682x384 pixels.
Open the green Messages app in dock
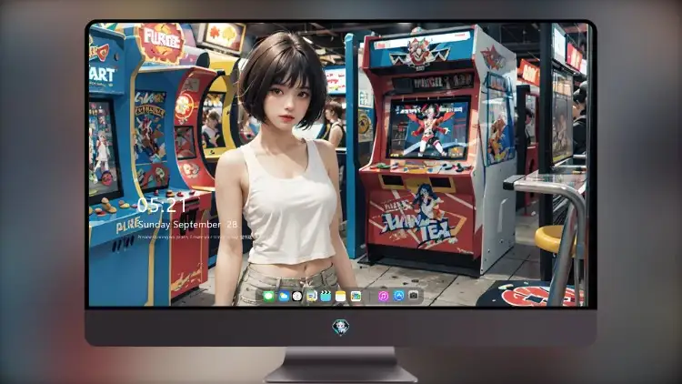[269, 297]
